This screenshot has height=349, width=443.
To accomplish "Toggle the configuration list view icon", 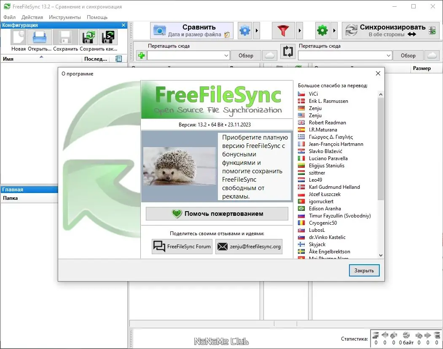I will pos(119,59).
